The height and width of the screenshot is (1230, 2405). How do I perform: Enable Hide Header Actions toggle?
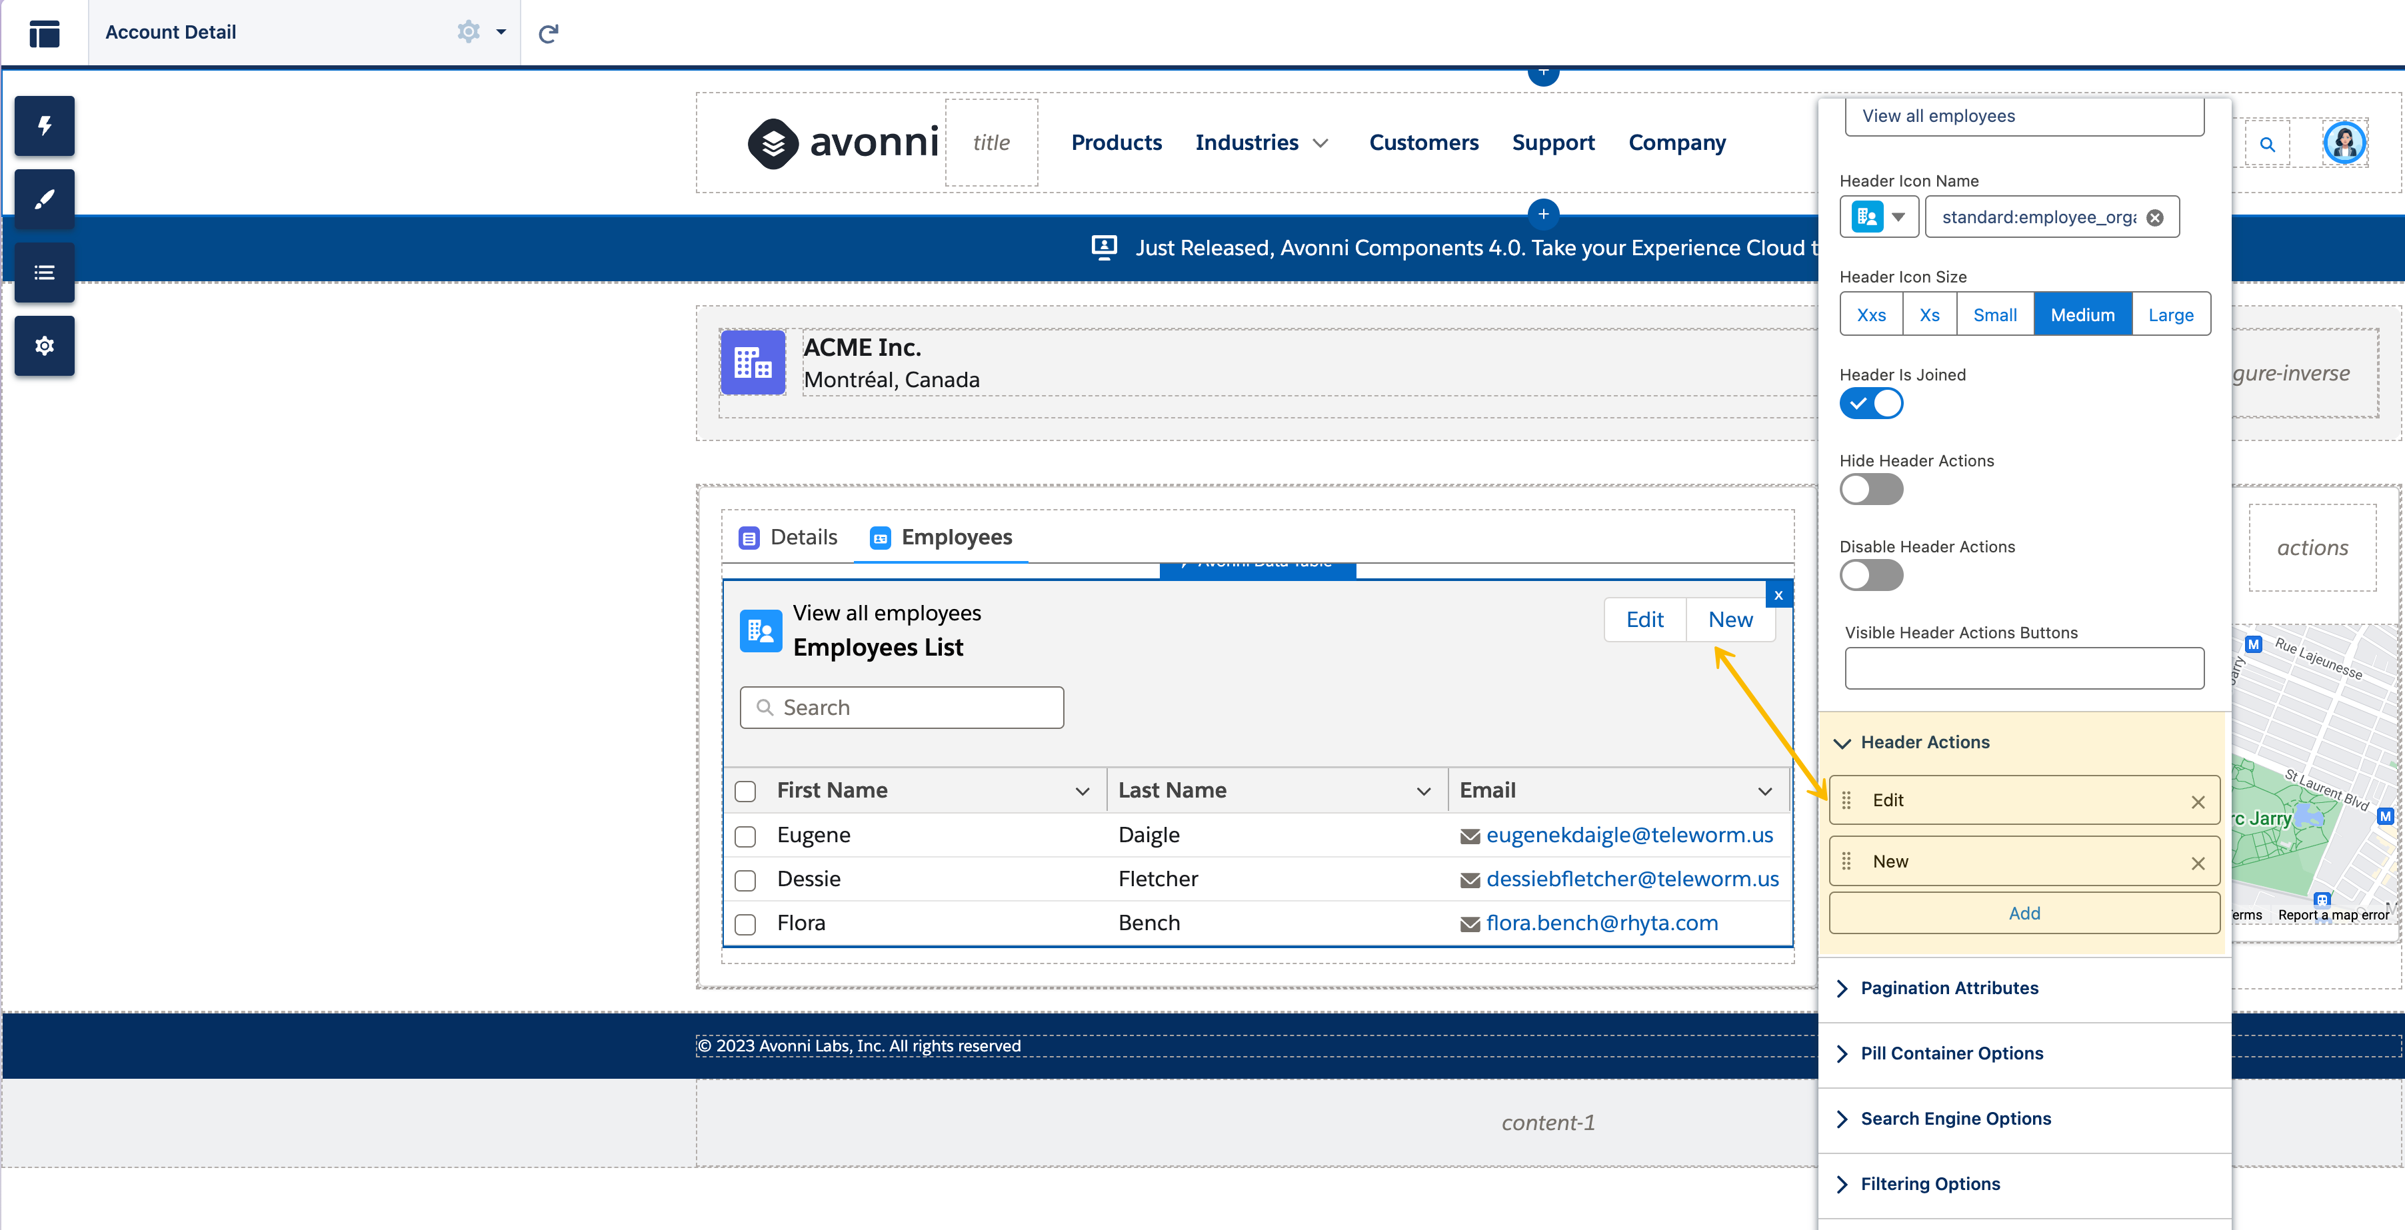(x=1871, y=490)
